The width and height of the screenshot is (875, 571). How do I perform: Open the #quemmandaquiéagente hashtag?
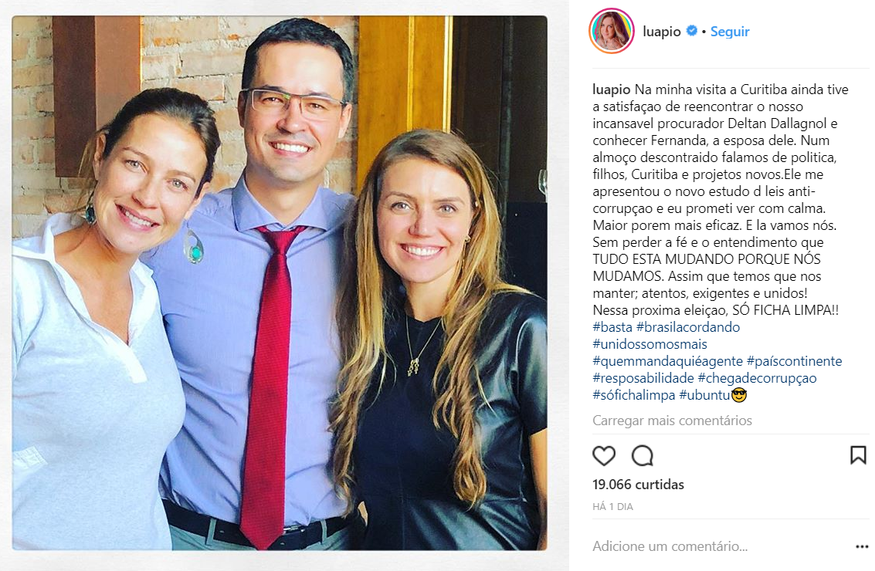click(x=667, y=361)
